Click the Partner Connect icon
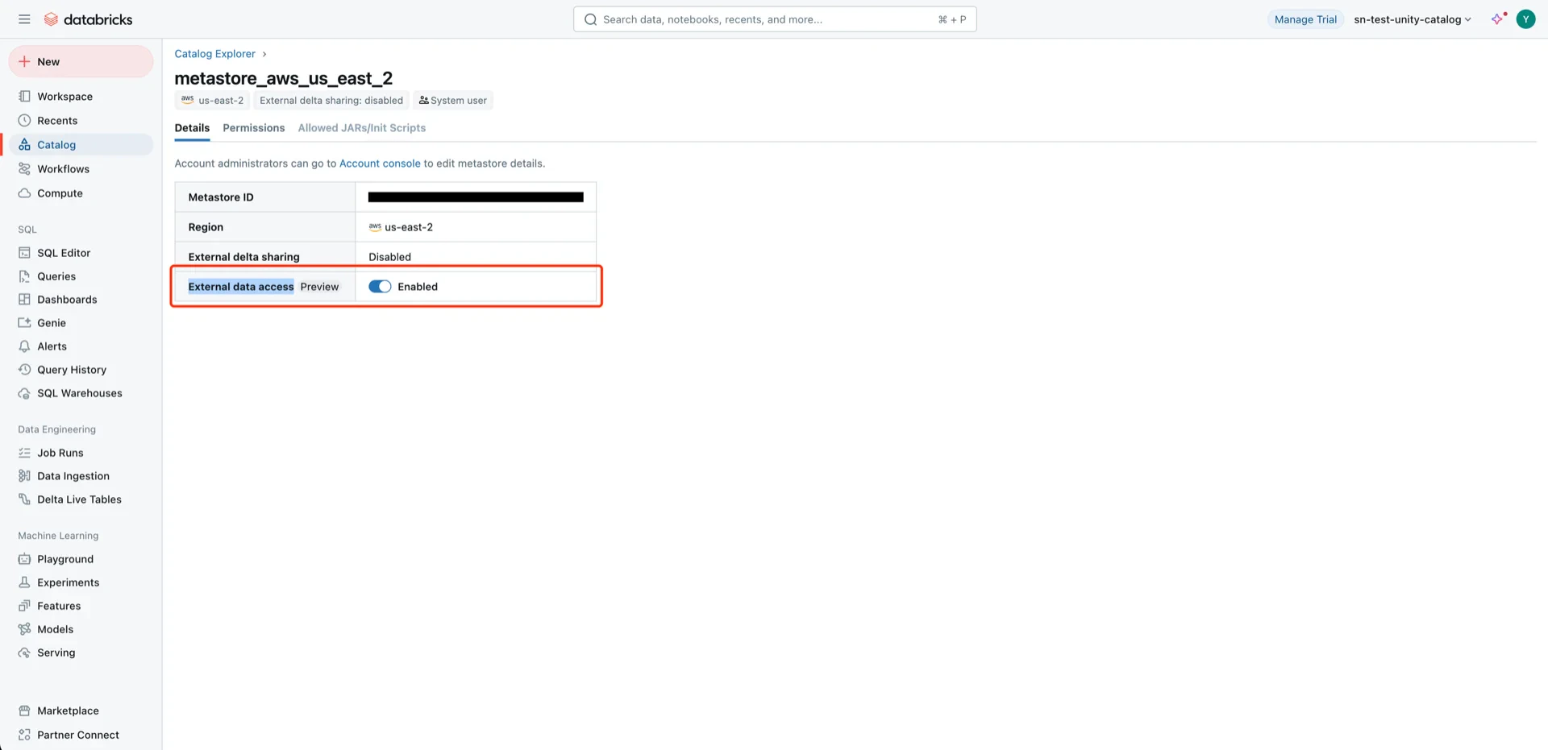Screen dimensions: 1548x750 (x=24, y=735)
